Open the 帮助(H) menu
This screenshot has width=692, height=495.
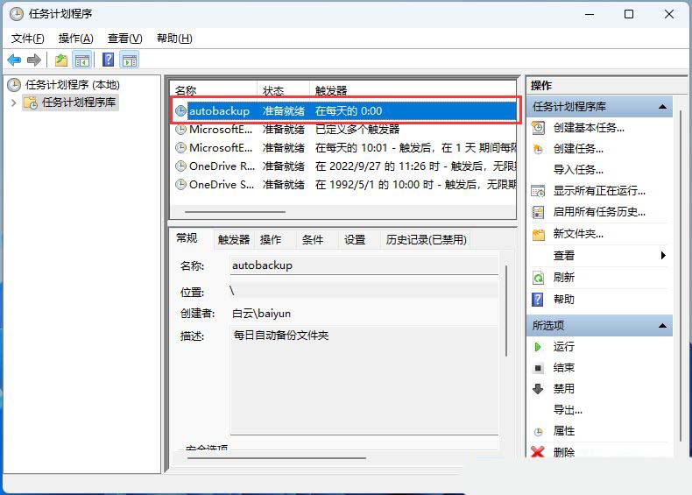pyautogui.click(x=174, y=39)
